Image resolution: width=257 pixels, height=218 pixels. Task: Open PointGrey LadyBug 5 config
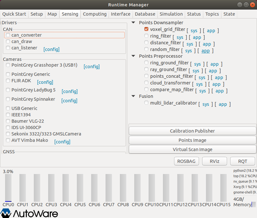click(70, 91)
